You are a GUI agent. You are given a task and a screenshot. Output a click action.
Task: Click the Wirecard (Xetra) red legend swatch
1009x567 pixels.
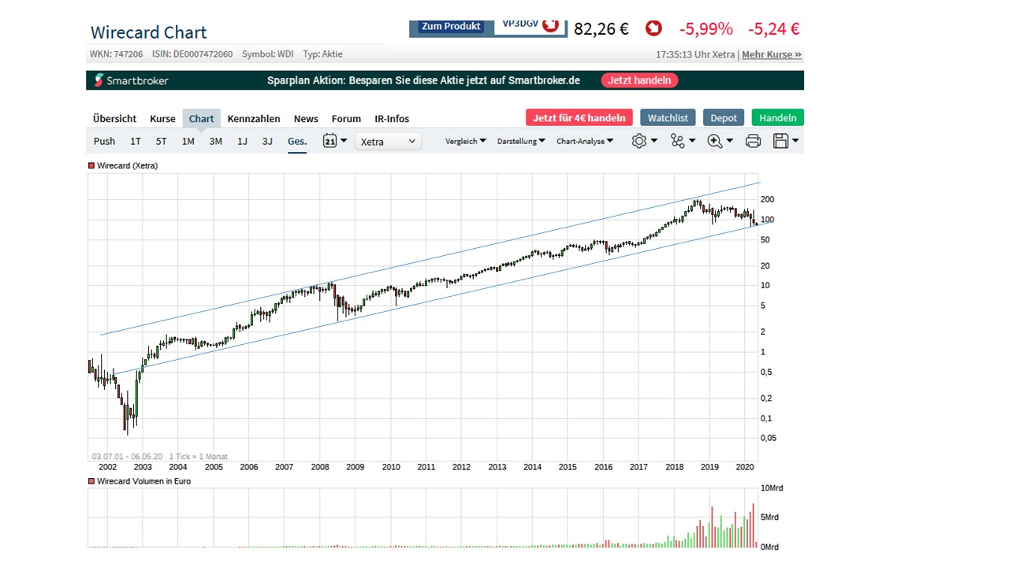point(91,166)
